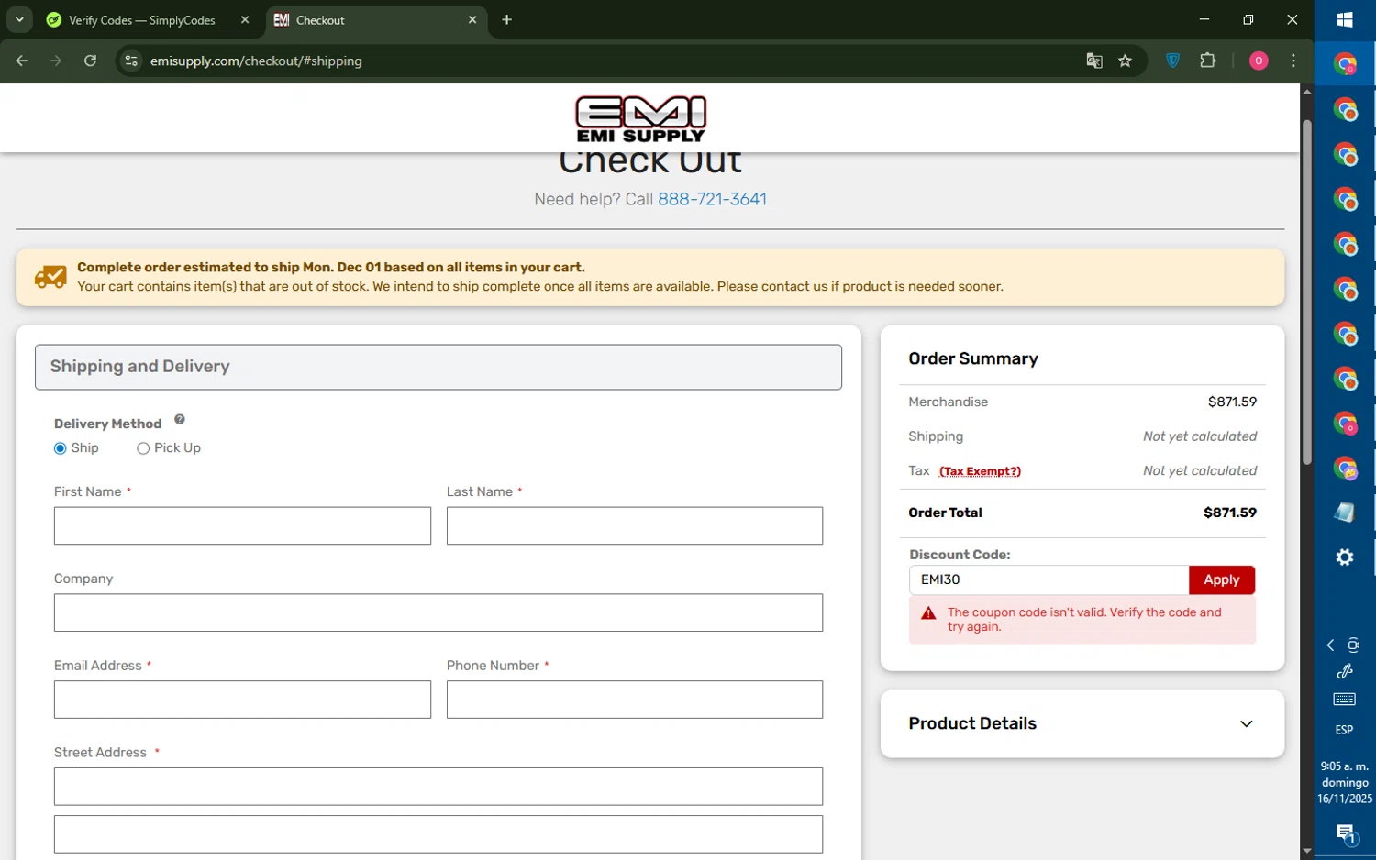This screenshot has width=1376, height=860.
Task: Click the coupon code isn't valid message
Action: (1082, 620)
